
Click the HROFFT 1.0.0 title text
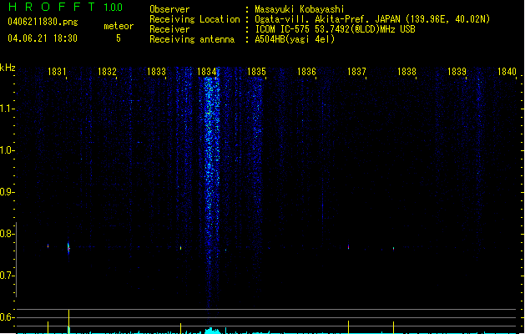[x=65, y=7]
